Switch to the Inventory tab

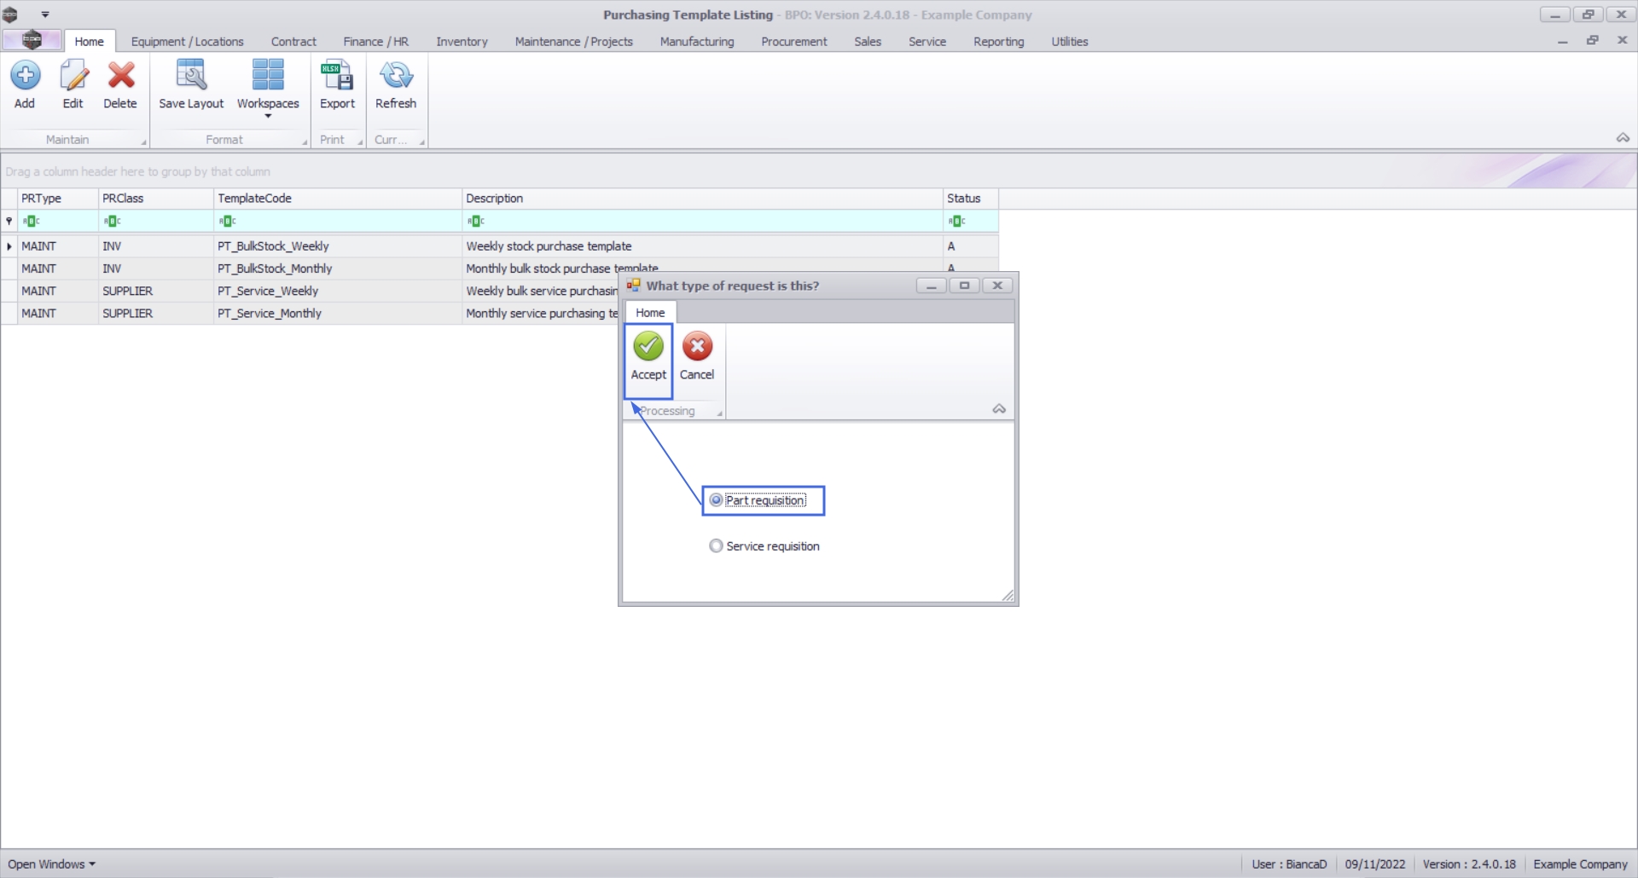coord(462,42)
